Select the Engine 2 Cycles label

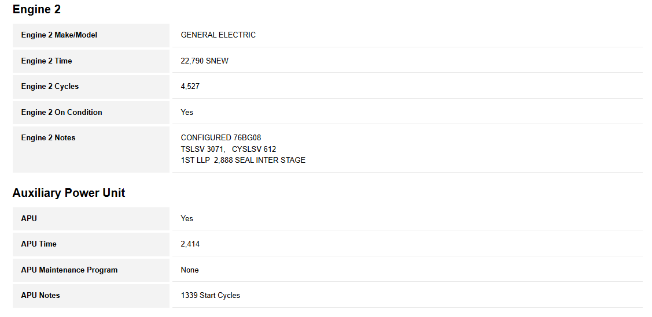(x=50, y=87)
